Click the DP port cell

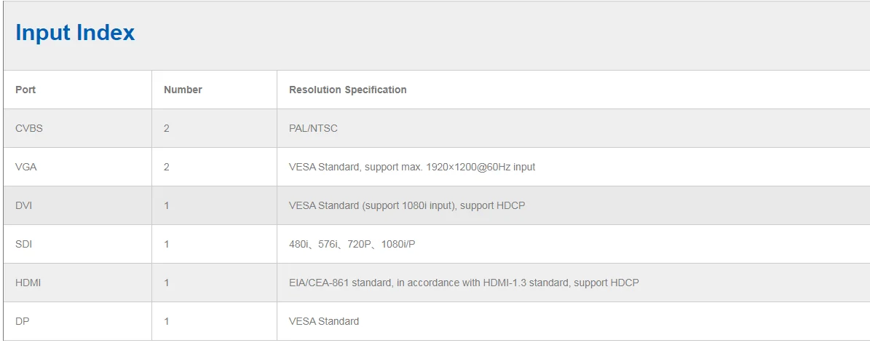[x=22, y=321]
